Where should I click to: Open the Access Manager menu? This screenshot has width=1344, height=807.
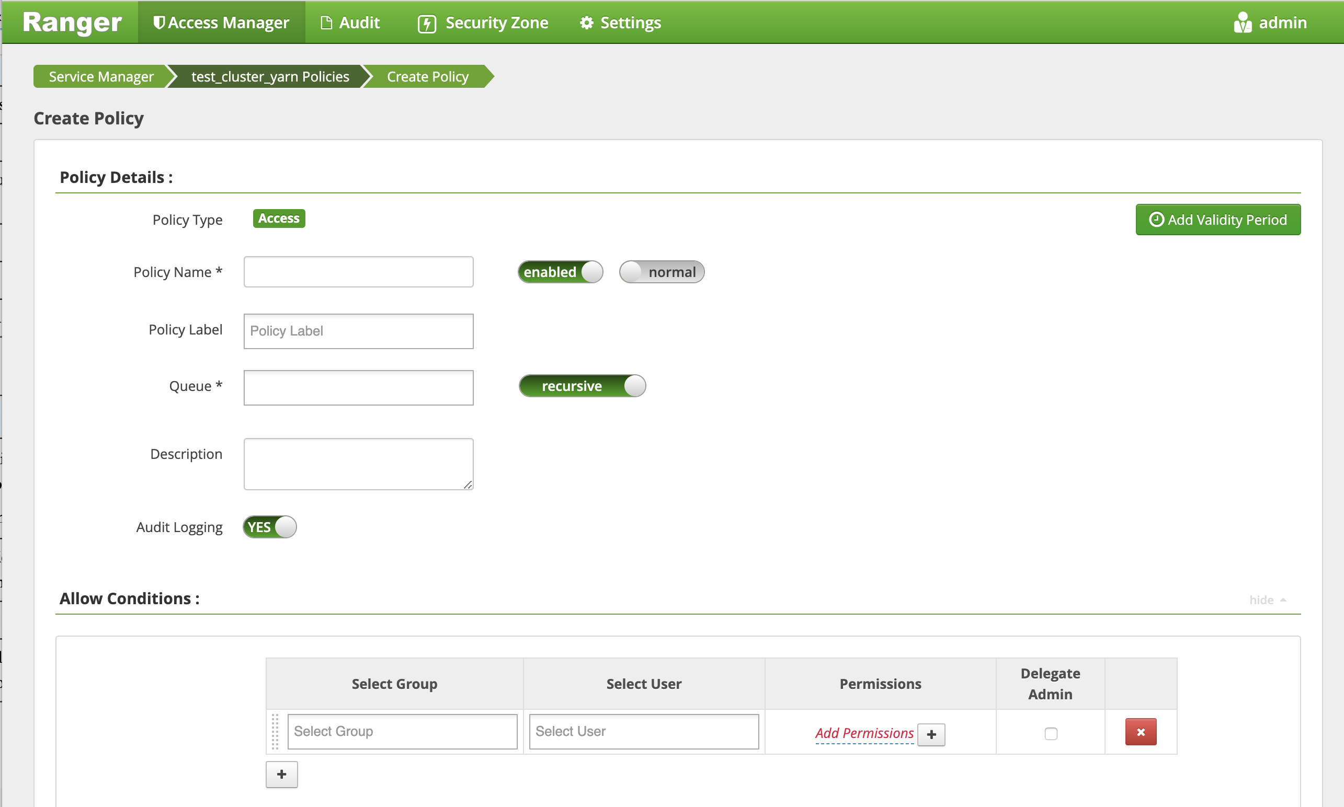221,22
